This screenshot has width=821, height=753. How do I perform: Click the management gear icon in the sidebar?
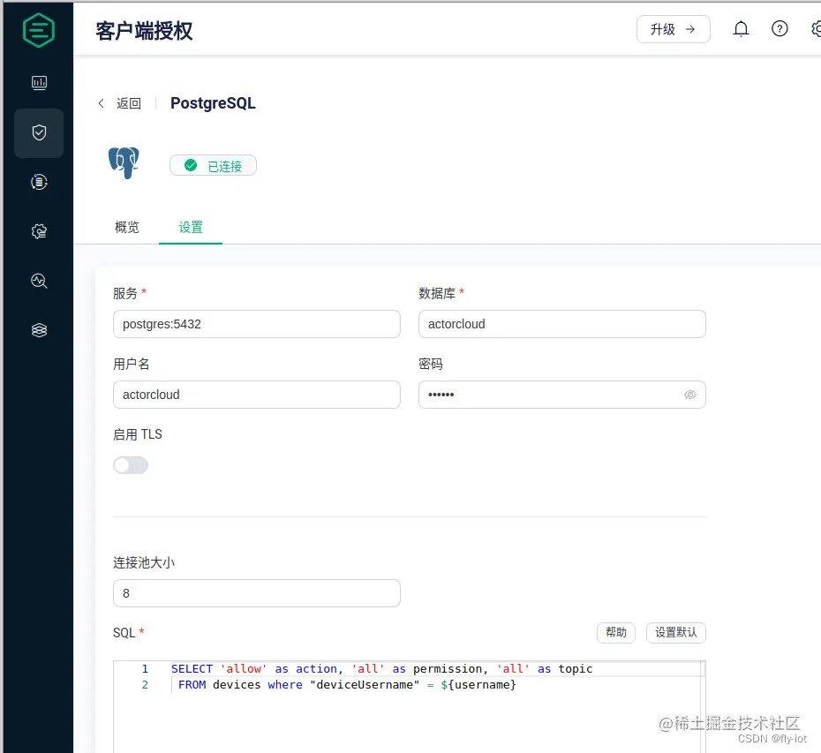(x=37, y=231)
